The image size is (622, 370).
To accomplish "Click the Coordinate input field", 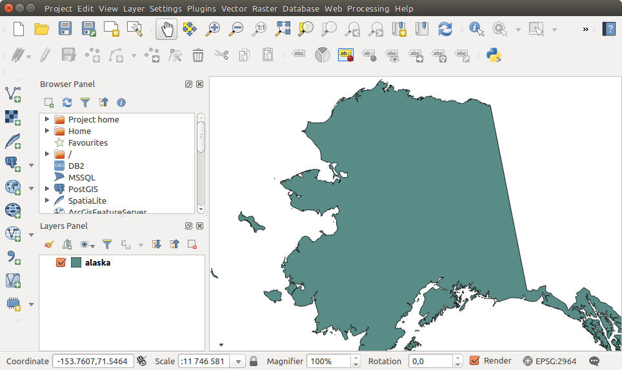I will tap(93, 362).
